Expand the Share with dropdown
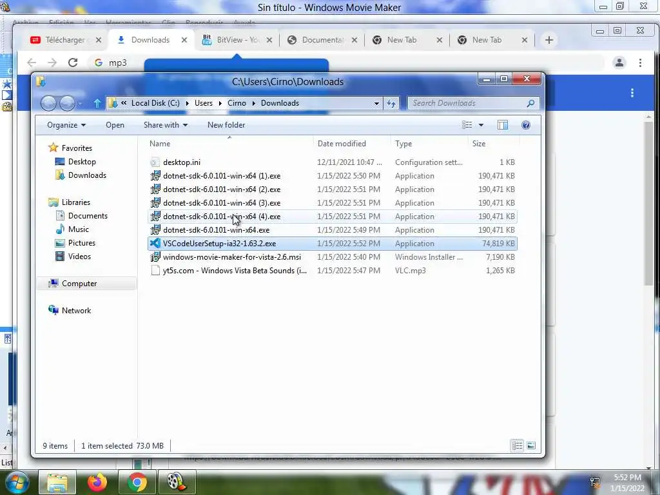660x495 pixels. pos(166,125)
